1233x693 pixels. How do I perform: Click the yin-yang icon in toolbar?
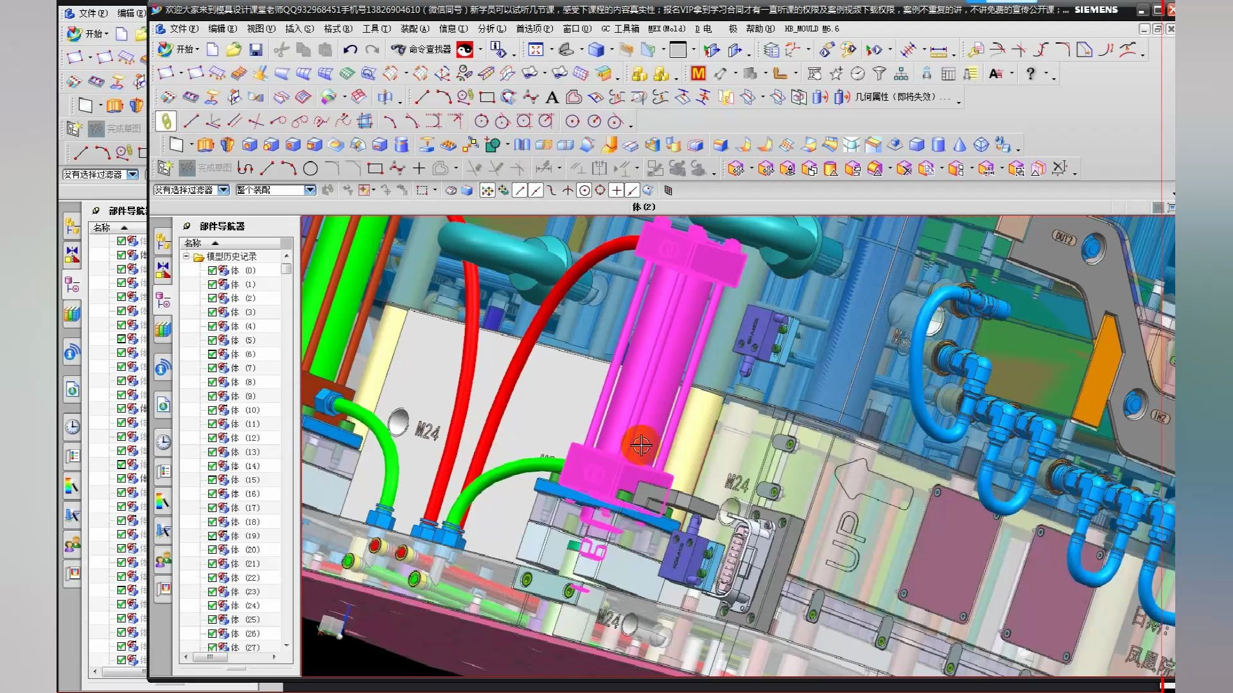[464, 50]
